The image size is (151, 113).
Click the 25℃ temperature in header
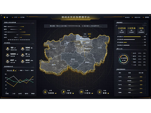[x=16, y=17]
